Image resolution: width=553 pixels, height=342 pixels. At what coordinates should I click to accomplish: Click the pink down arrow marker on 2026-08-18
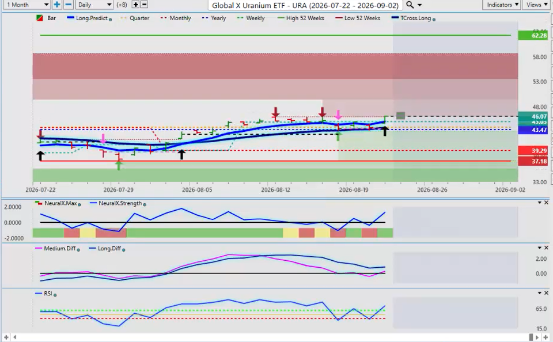338,114
